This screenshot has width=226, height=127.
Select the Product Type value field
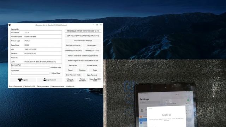pos(43,41)
